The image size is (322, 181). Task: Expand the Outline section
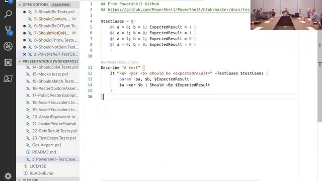click(x=48, y=180)
